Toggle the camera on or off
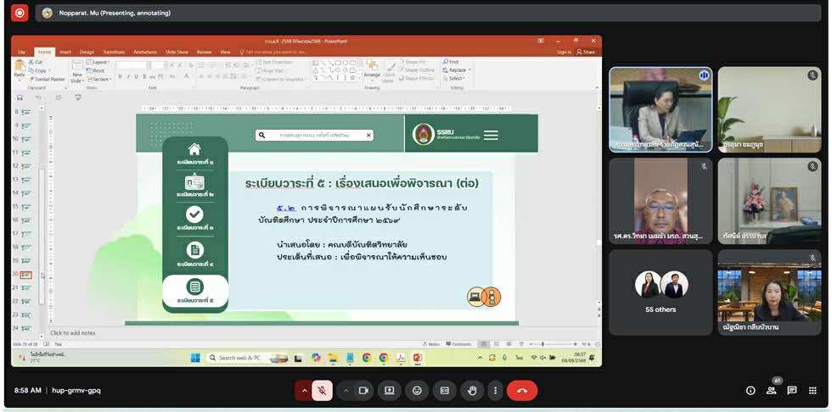This screenshot has width=832, height=412. click(363, 391)
